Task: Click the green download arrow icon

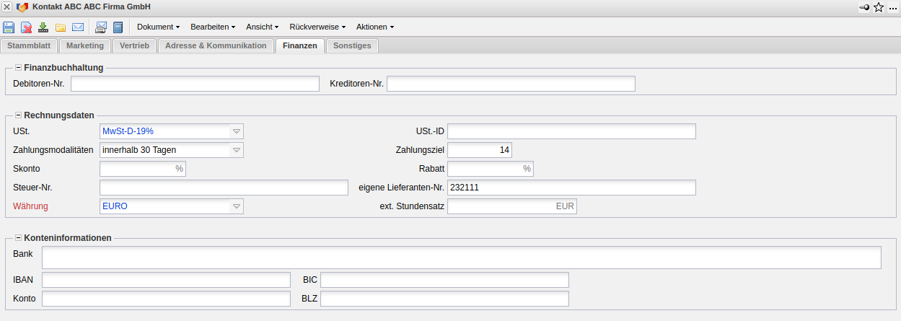Action: pyautogui.click(x=43, y=27)
